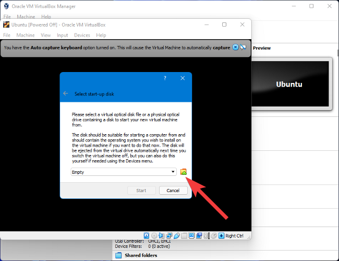The height and width of the screenshot is (261, 339).
Task: Click the hard disk activity status icon
Action: point(147,235)
